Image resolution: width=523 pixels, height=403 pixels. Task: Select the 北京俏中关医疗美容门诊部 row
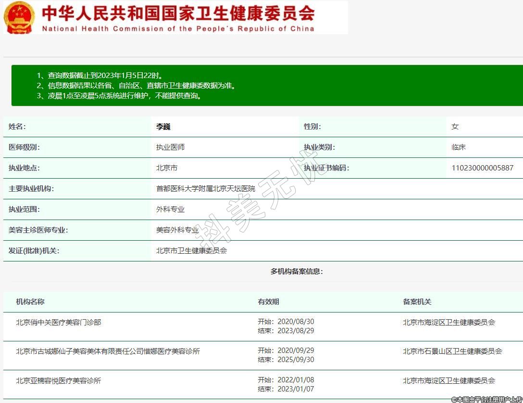59,323
